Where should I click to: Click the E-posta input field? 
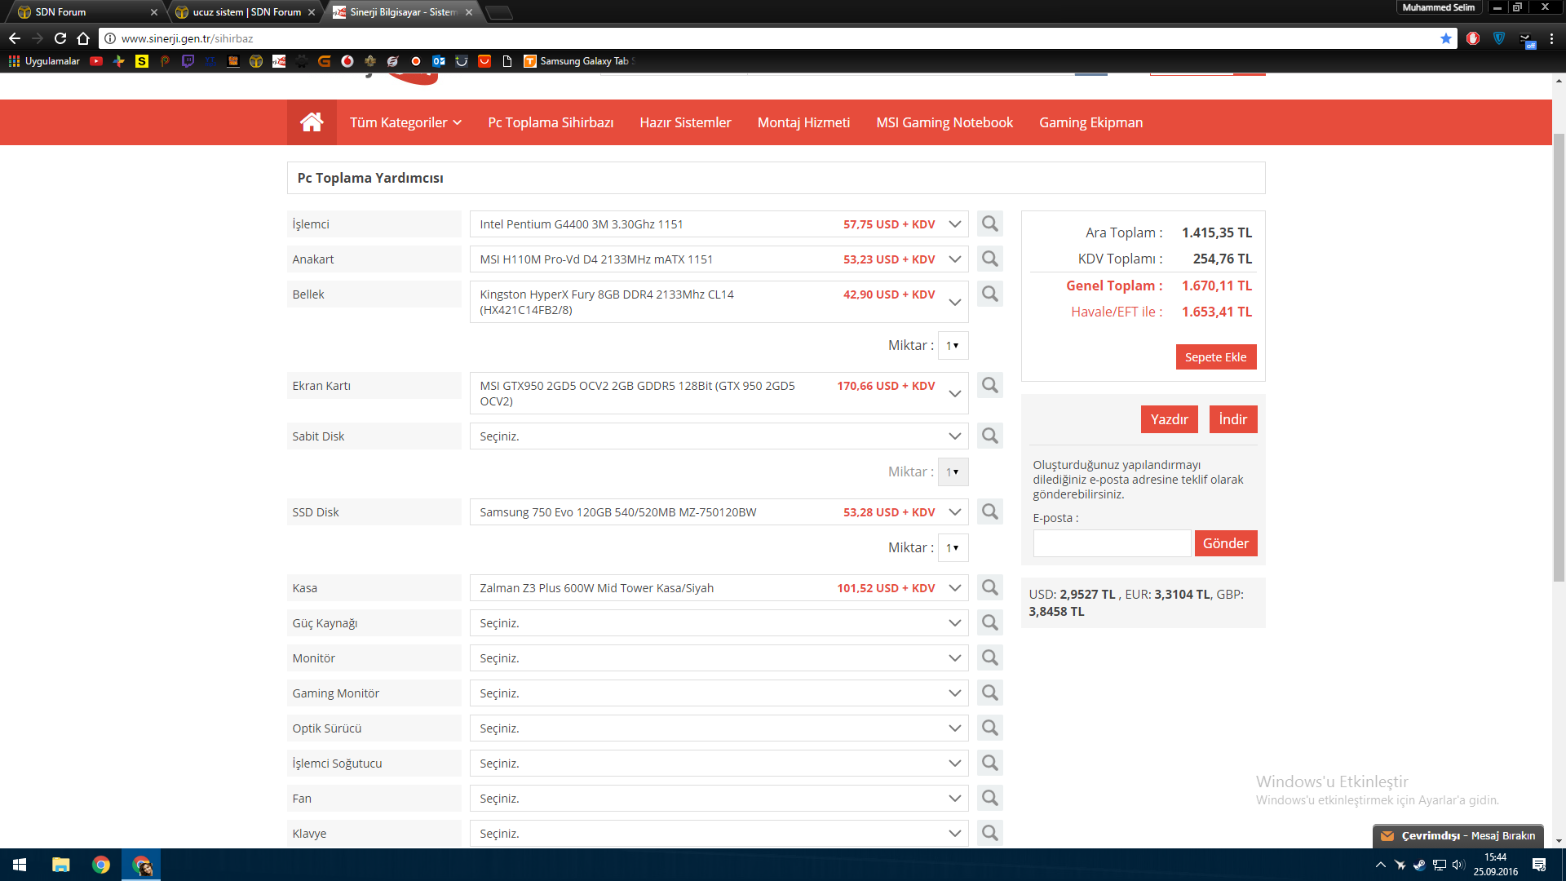point(1112,543)
